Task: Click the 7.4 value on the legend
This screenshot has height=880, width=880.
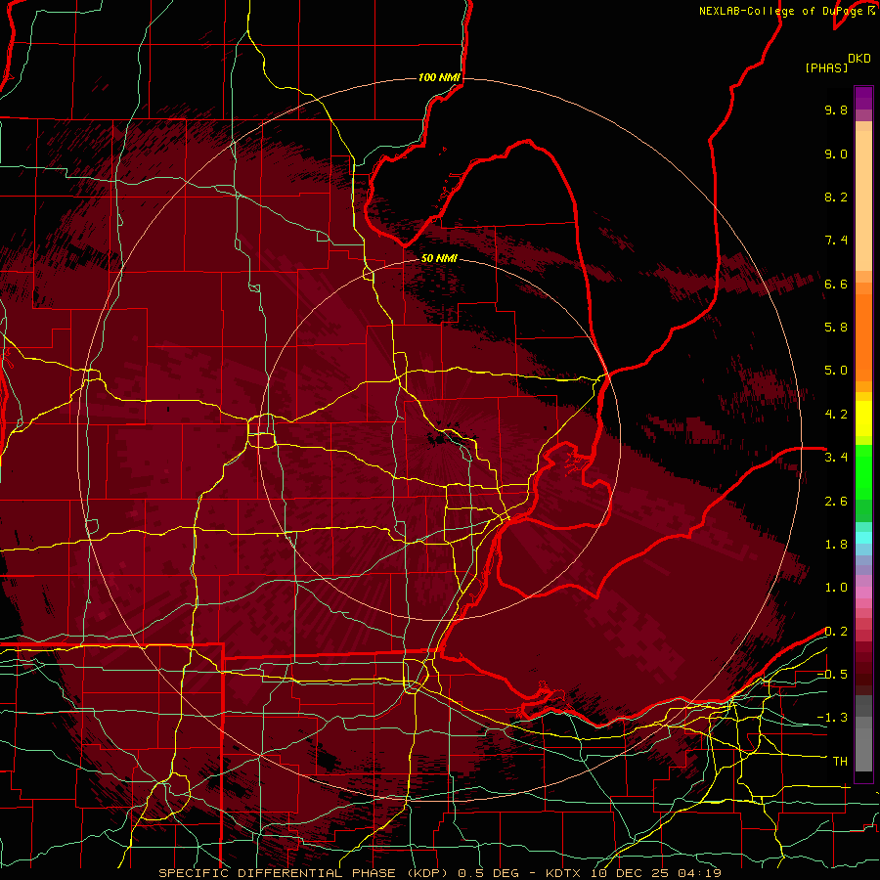Action: [x=836, y=241]
